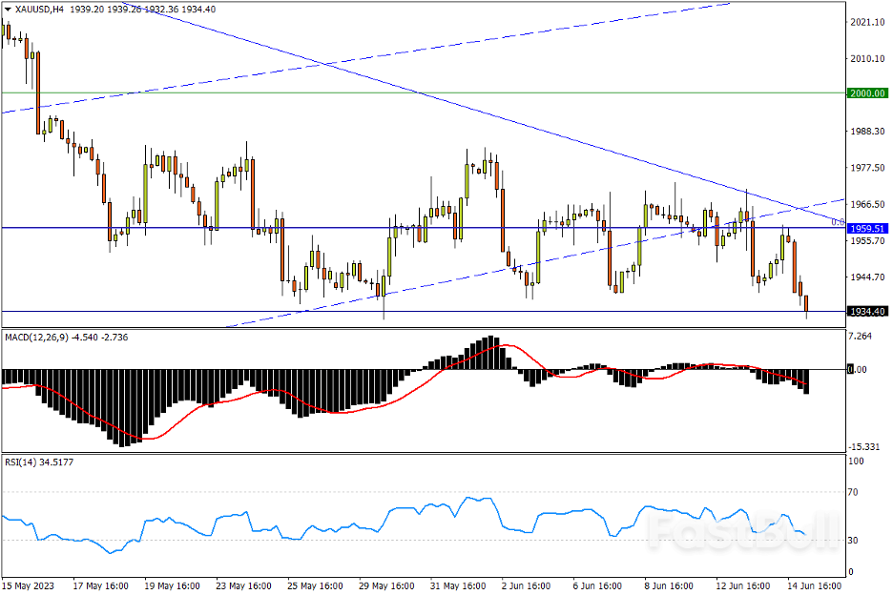Click the 25 May 16:00 time label
The image size is (893, 595).
315,585
